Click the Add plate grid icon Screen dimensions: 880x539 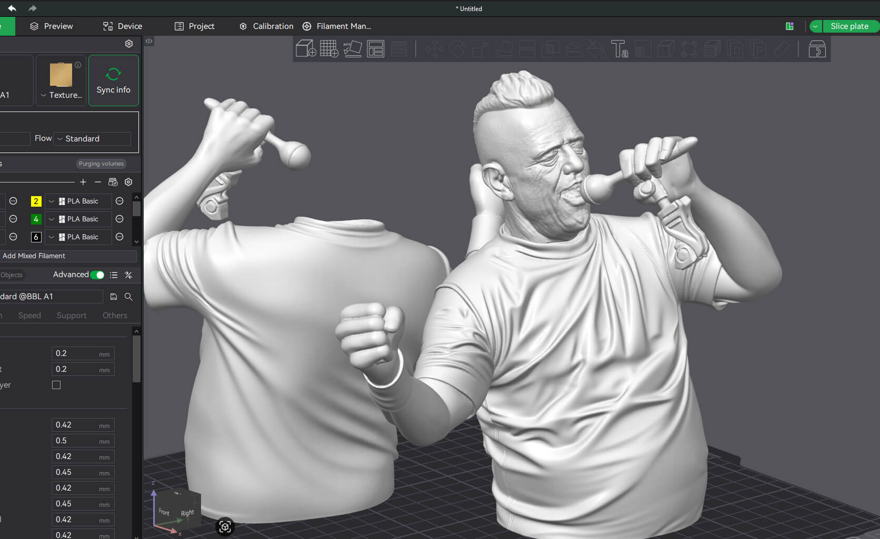(329, 49)
